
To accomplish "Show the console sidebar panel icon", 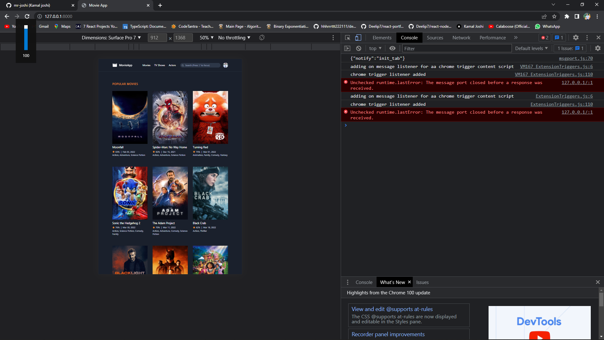I will click(348, 48).
